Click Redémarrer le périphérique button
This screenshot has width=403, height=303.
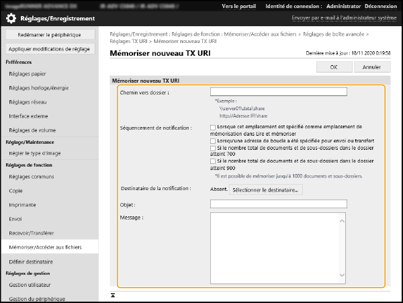pyautogui.click(x=50, y=34)
